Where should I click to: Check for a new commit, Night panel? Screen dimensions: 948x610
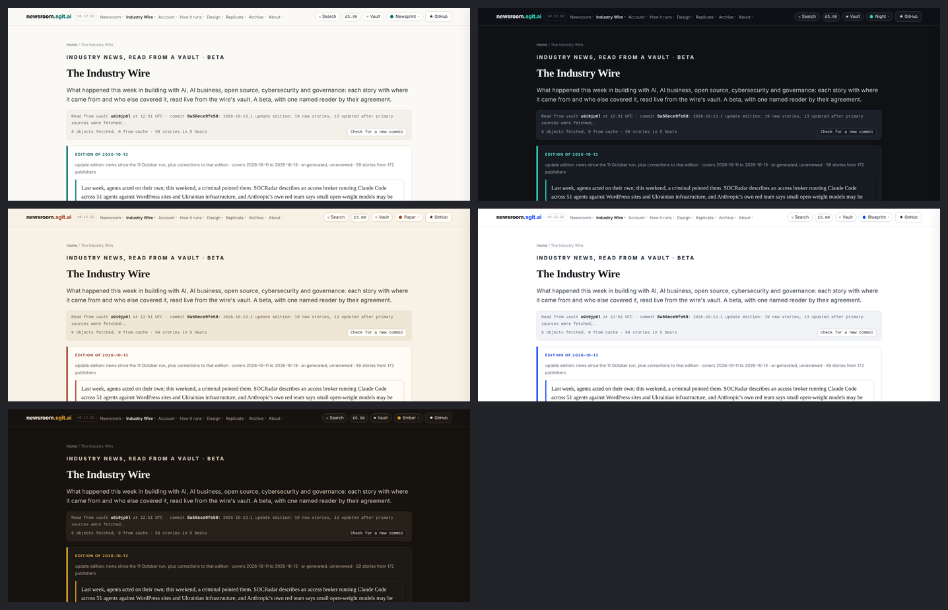pyautogui.click(x=846, y=132)
